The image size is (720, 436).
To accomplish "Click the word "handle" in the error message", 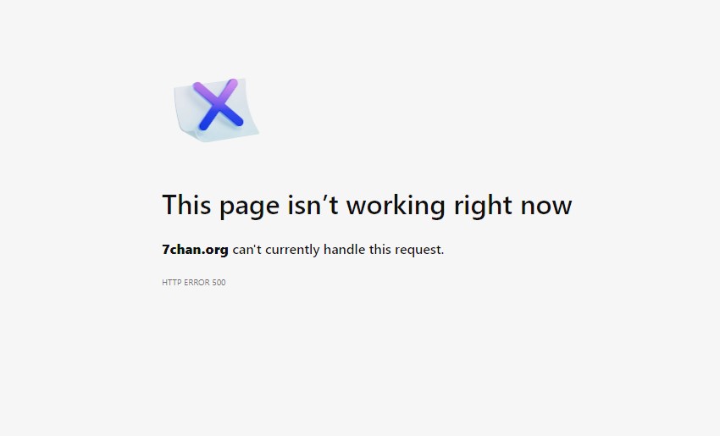I will tap(345, 249).
